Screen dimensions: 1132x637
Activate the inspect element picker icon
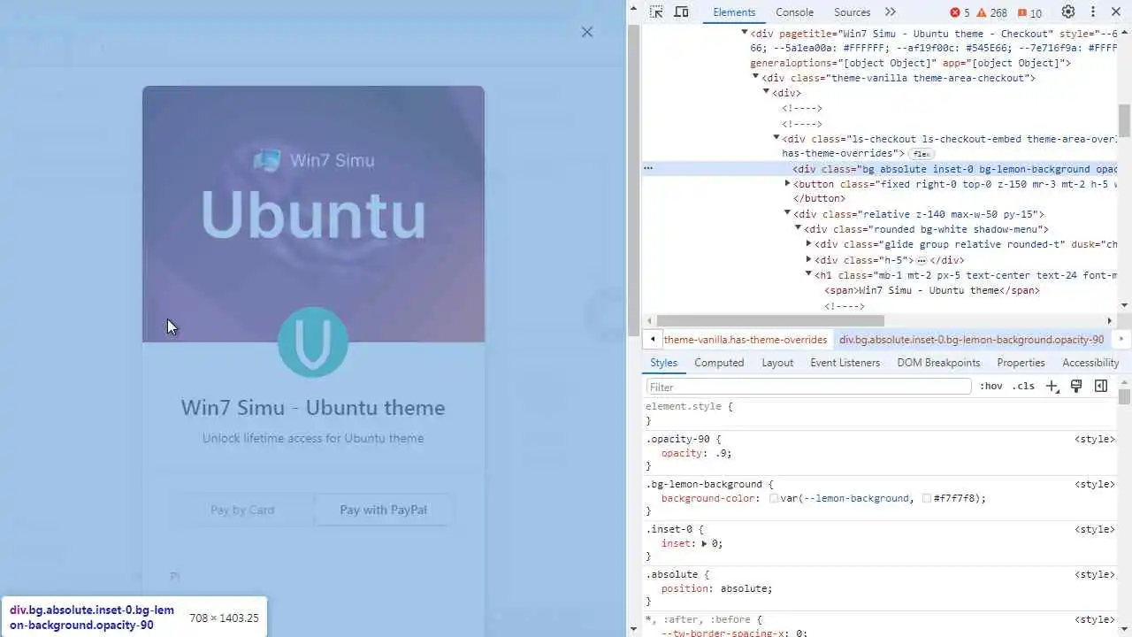[x=656, y=12]
